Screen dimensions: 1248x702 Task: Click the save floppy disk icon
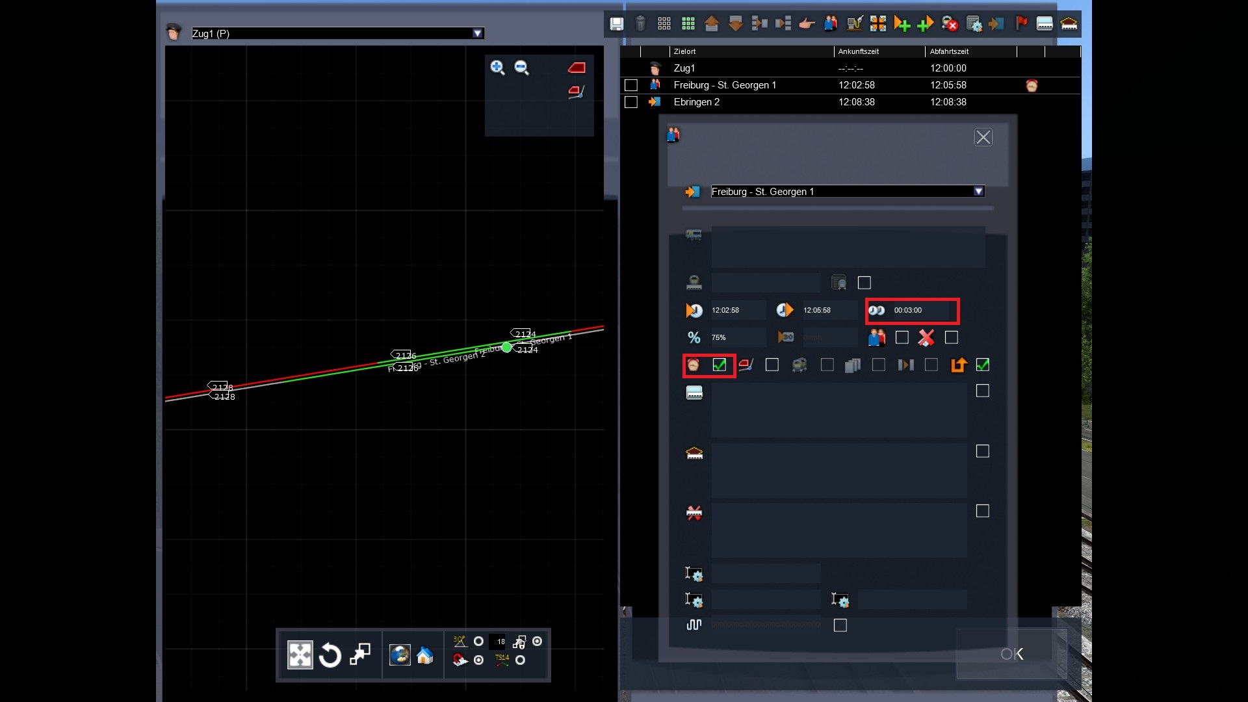[x=616, y=24]
